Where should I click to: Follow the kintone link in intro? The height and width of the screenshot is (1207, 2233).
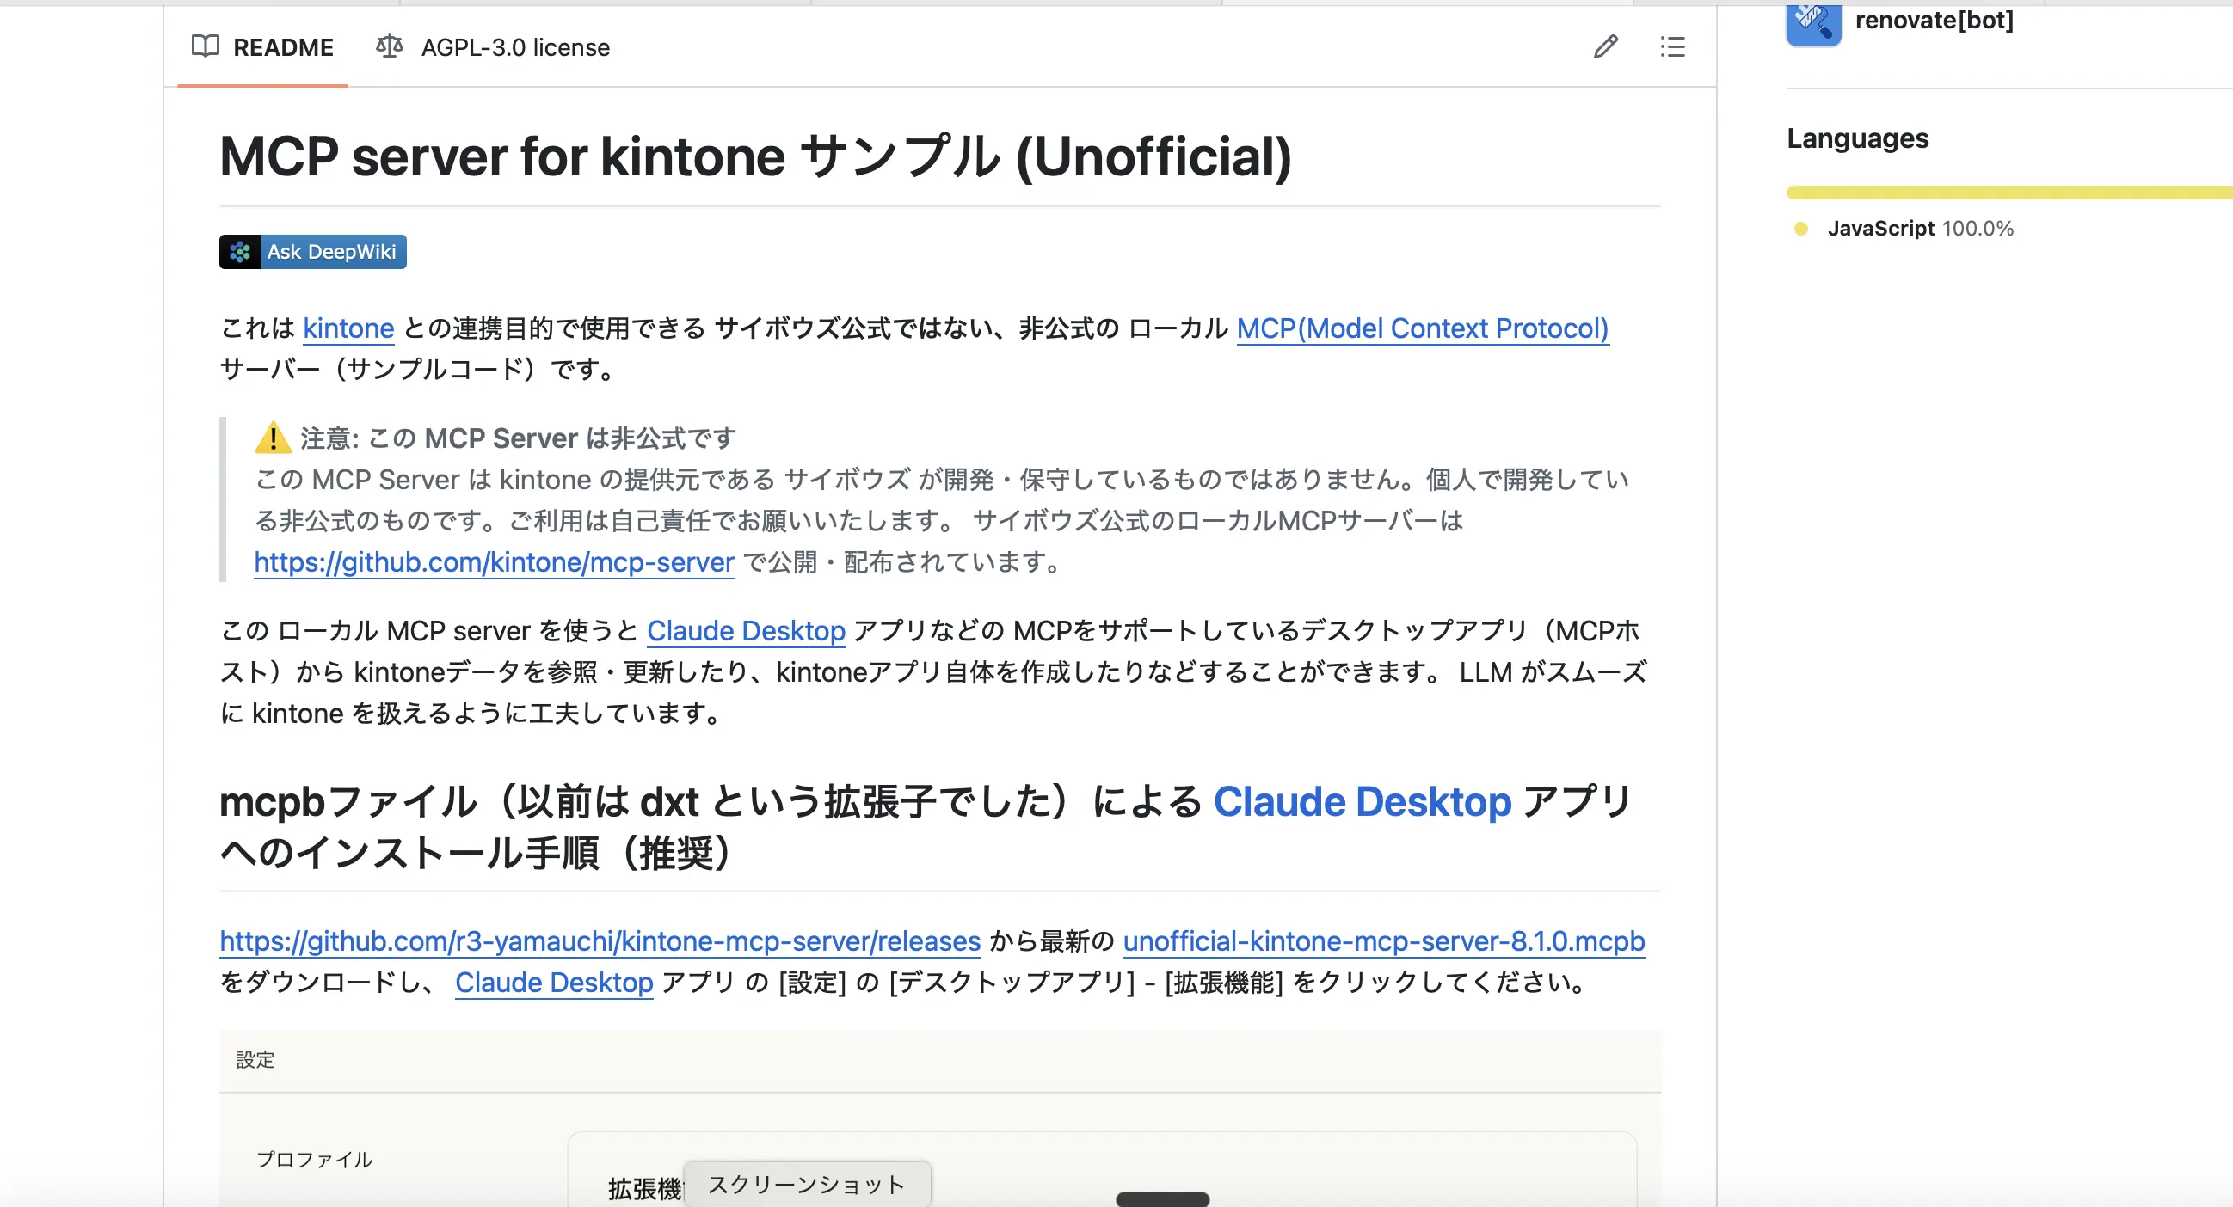(x=348, y=328)
